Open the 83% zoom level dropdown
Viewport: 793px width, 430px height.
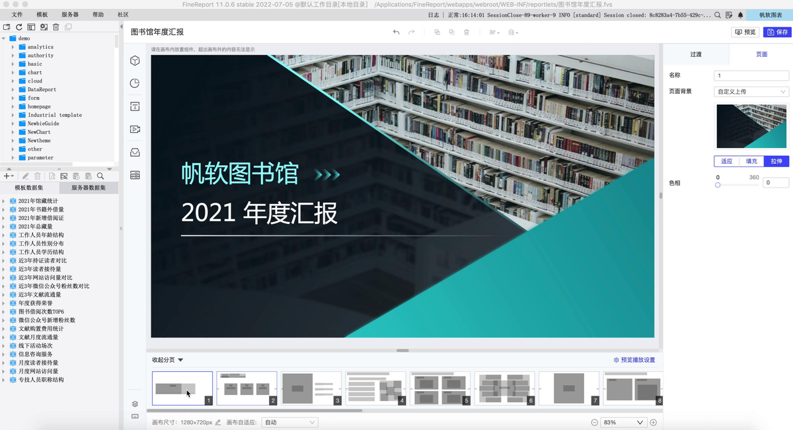[623, 422]
